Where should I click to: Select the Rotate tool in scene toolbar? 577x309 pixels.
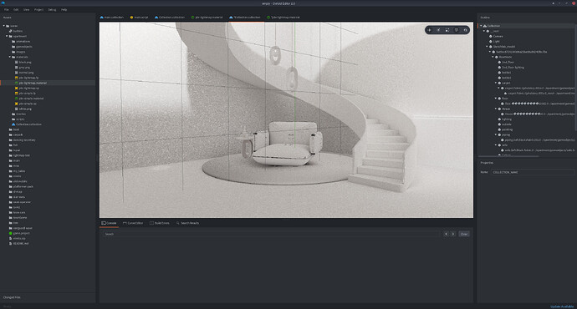(x=438, y=30)
